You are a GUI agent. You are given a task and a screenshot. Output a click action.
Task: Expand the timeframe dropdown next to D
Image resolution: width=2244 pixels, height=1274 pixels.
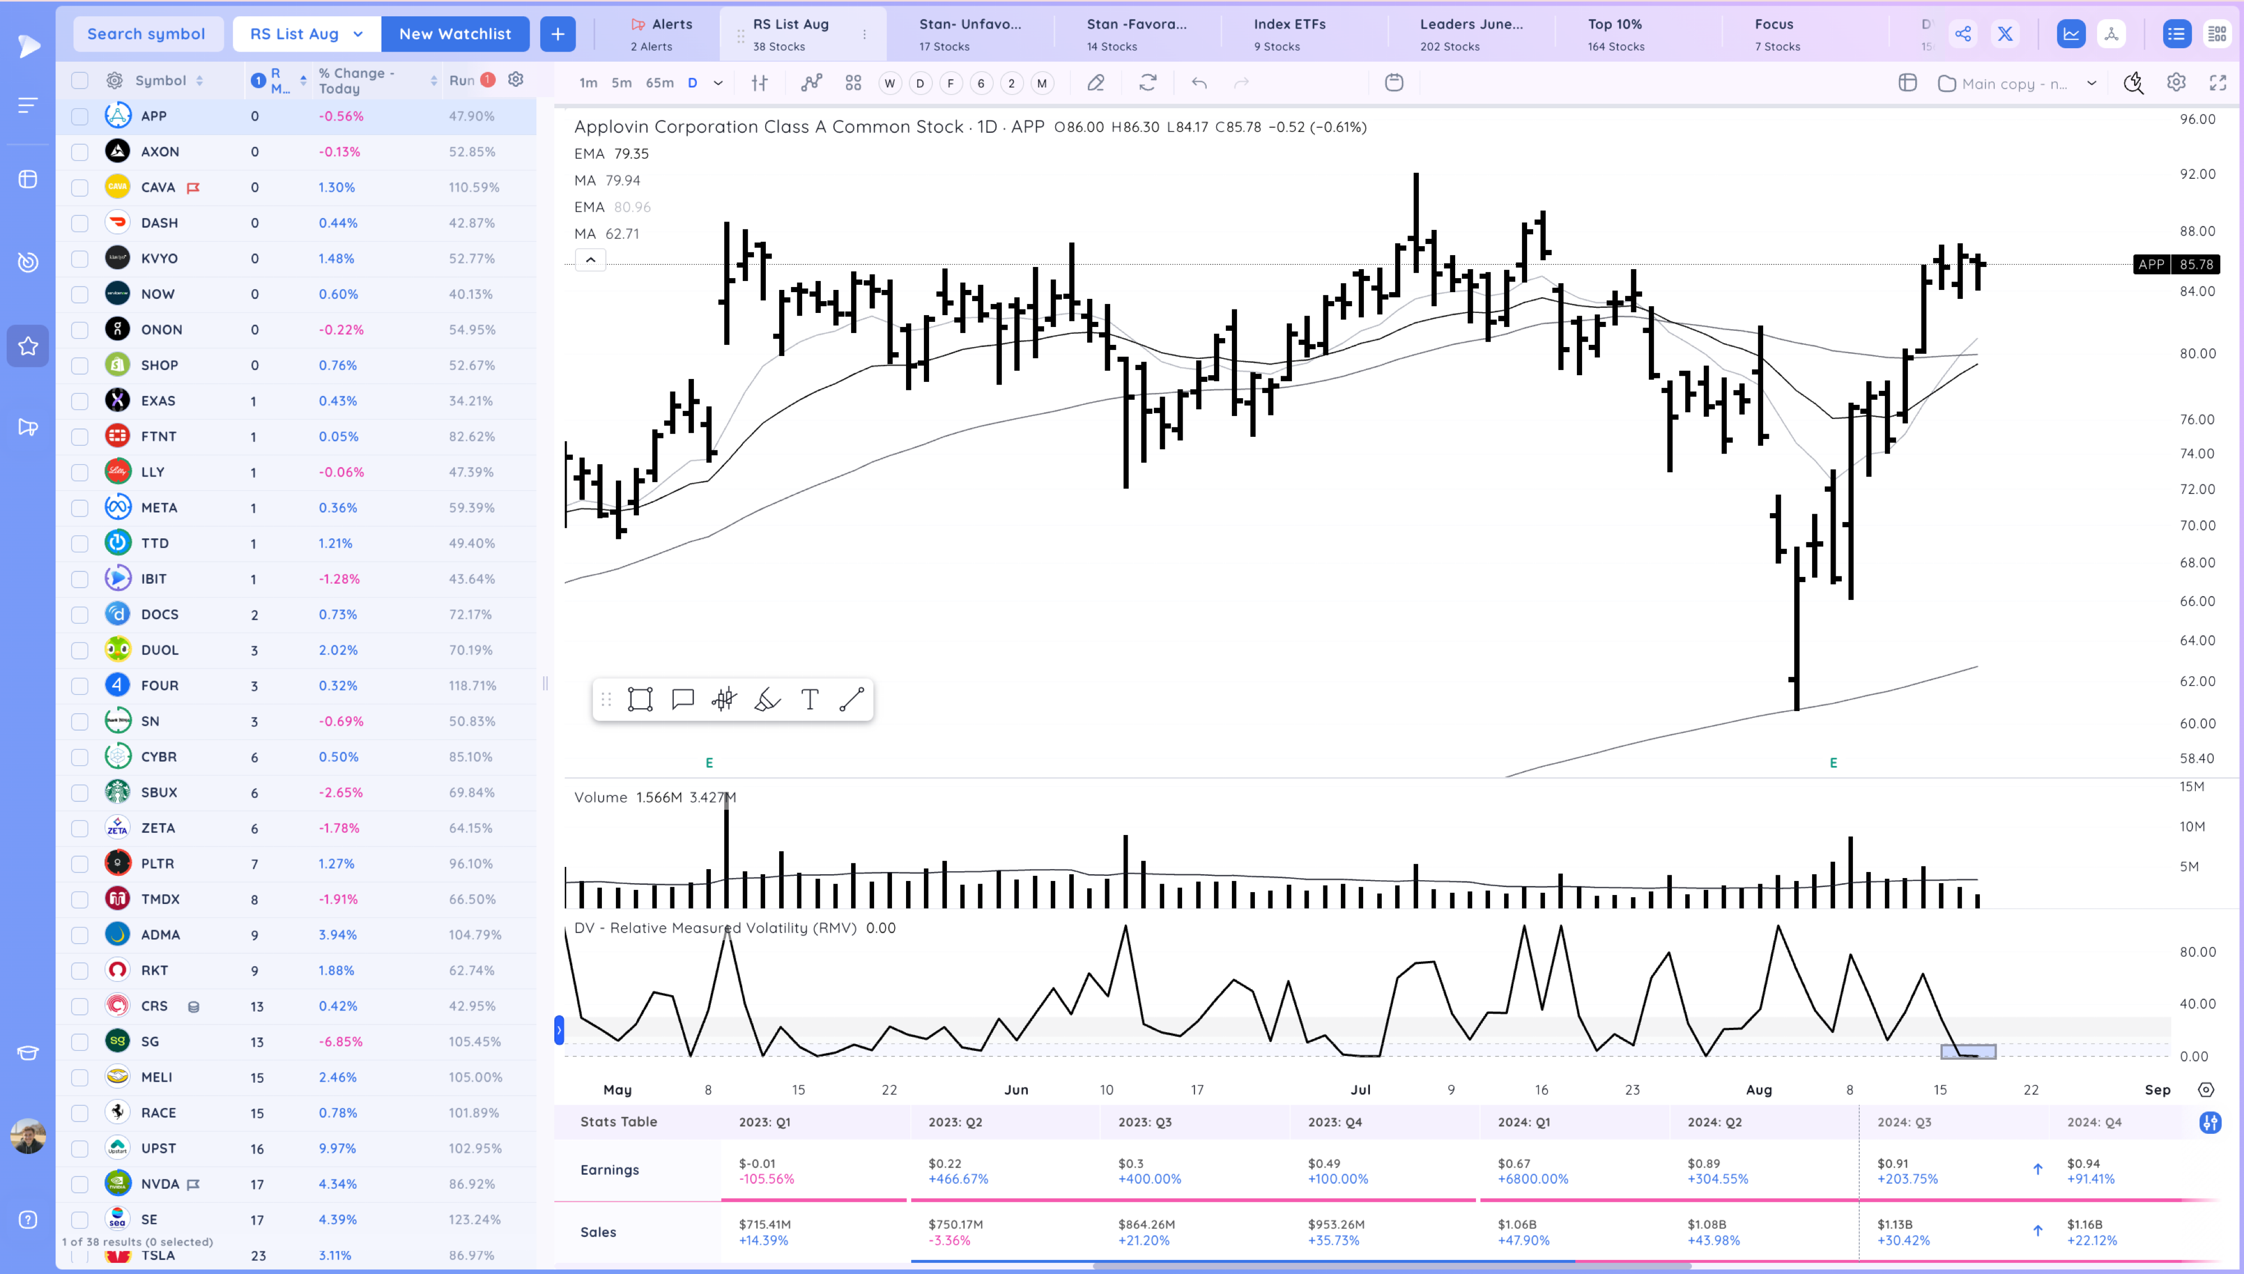click(718, 82)
